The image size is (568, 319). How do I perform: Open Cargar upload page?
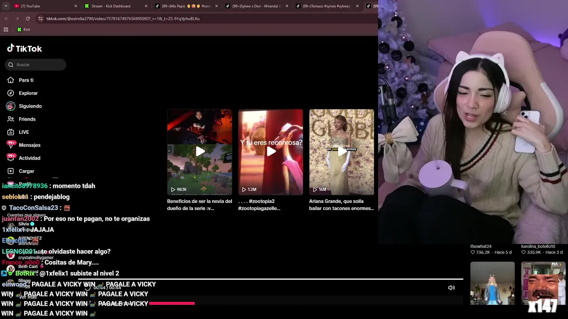click(x=21, y=171)
